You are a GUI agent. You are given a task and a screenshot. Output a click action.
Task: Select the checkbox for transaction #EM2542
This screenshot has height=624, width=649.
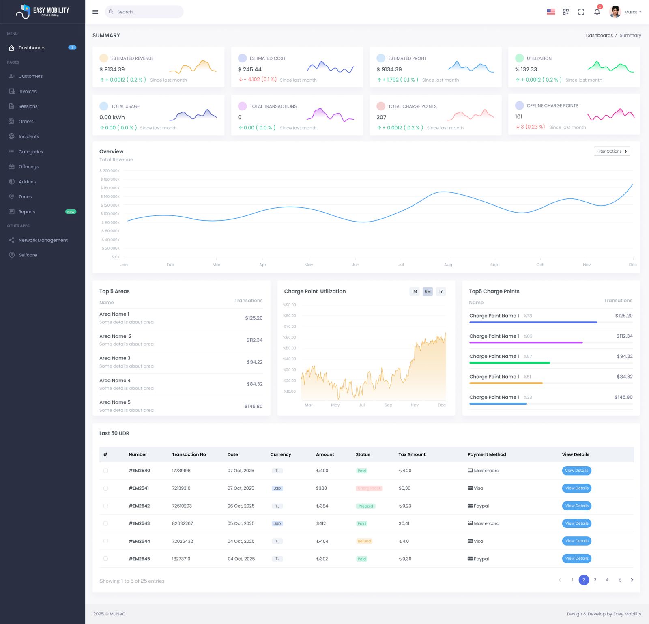[x=105, y=506]
